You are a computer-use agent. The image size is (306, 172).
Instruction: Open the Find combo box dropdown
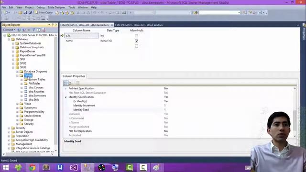pyautogui.click(x=239, y=13)
